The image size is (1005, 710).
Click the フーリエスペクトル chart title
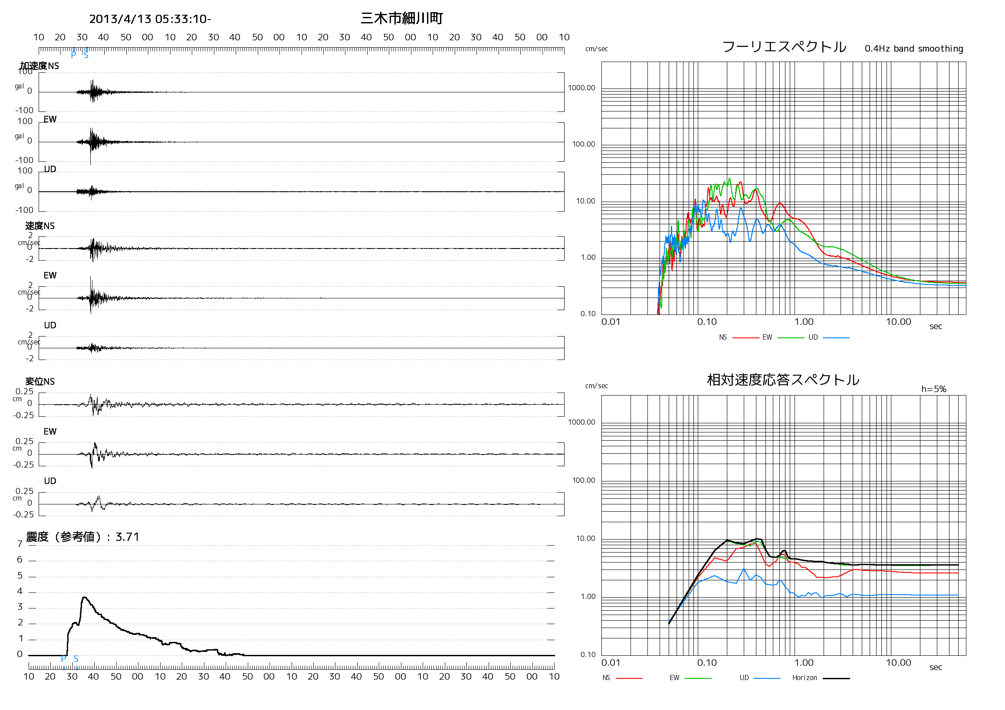[x=784, y=47]
